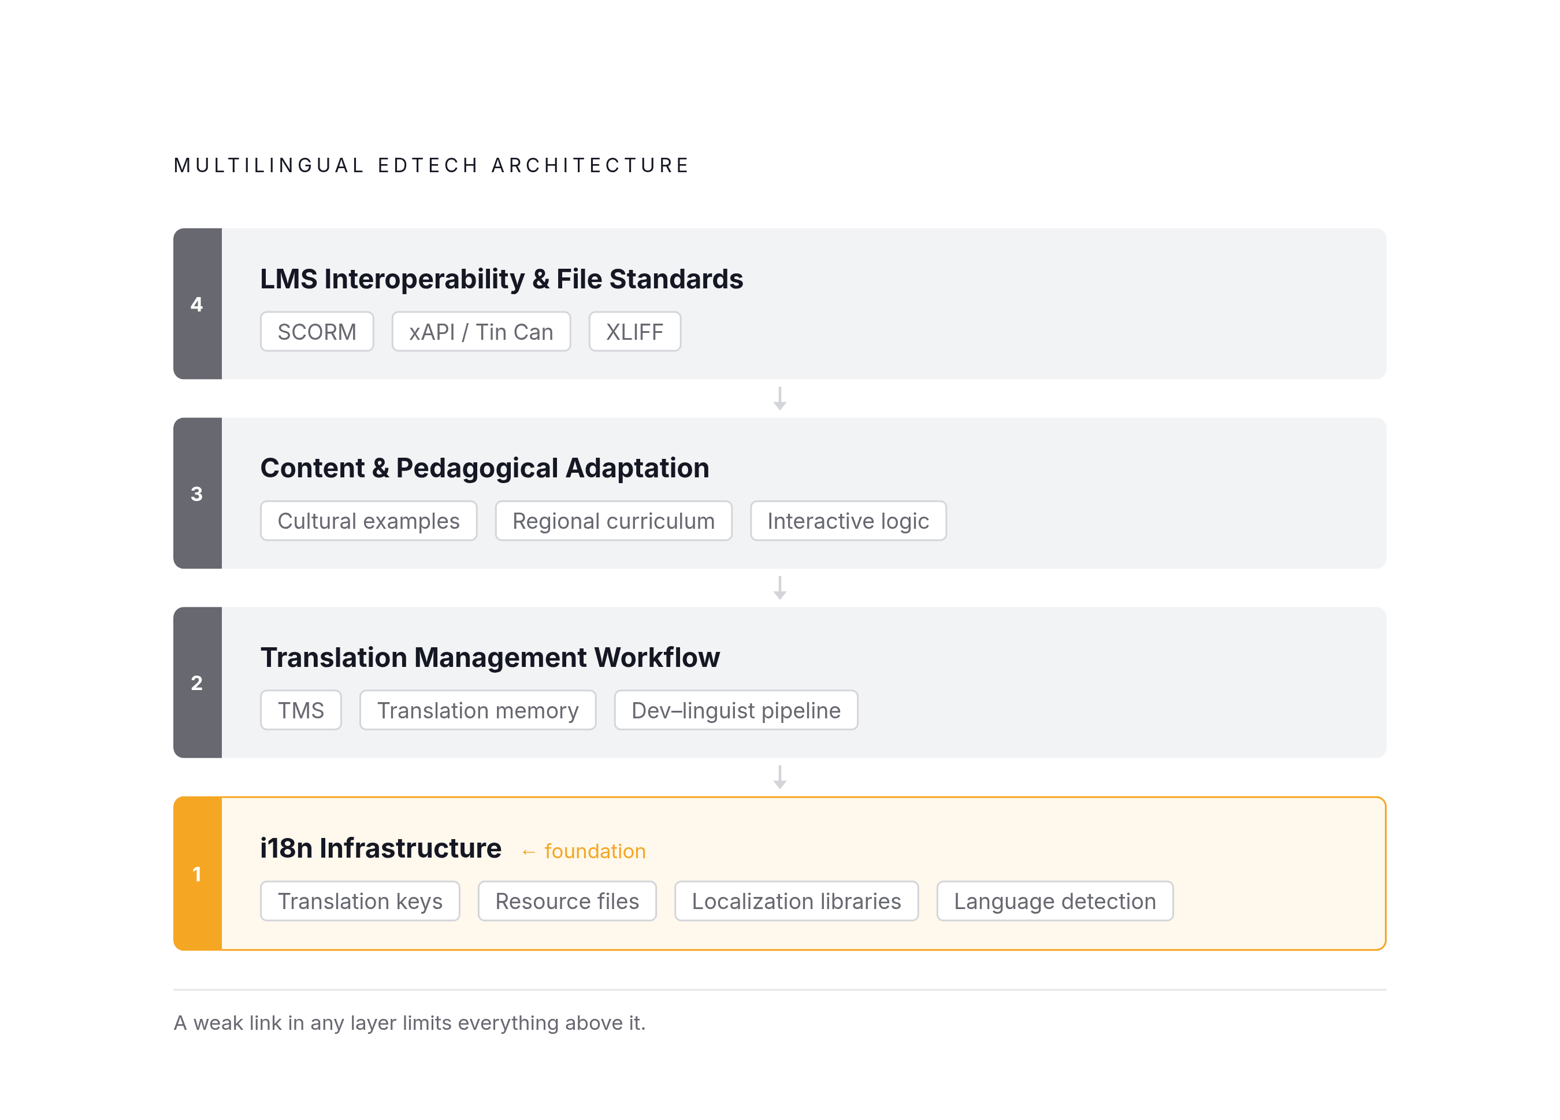Click the XLIFF tag
Screen dimensions: 1560x1120
pos(634,332)
